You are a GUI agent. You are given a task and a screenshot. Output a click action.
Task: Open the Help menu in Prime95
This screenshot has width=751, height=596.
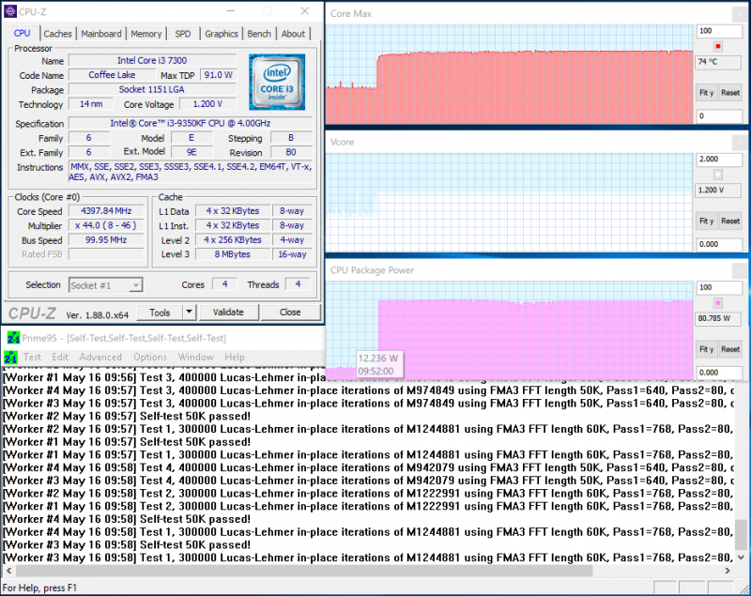(x=235, y=357)
